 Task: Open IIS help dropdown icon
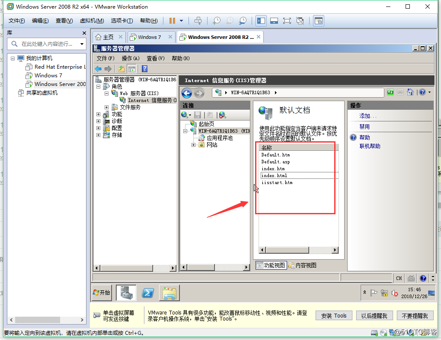[x=425, y=92]
